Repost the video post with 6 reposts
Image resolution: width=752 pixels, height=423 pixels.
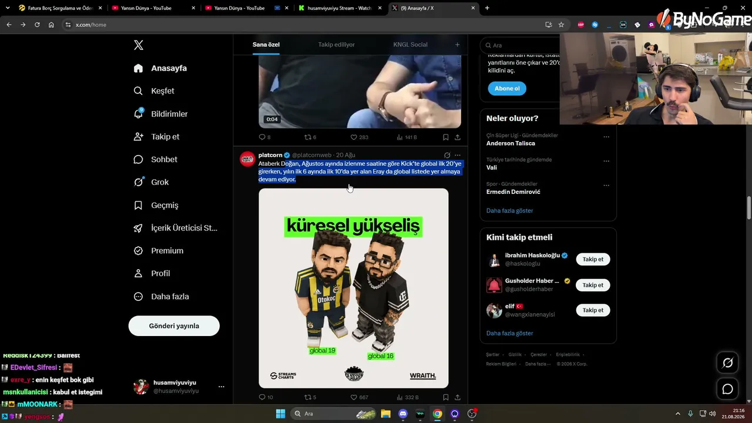tap(307, 137)
